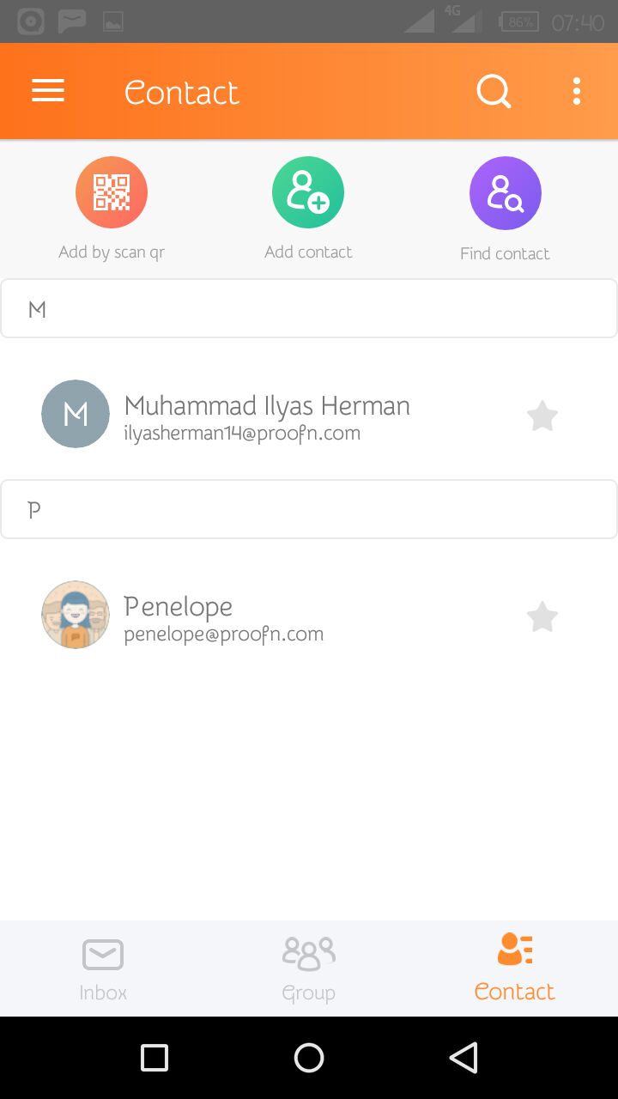Open the hamburger navigation menu
Image resolution: width=618 pixels, height=1099 pixels.
tap(48, 91)
